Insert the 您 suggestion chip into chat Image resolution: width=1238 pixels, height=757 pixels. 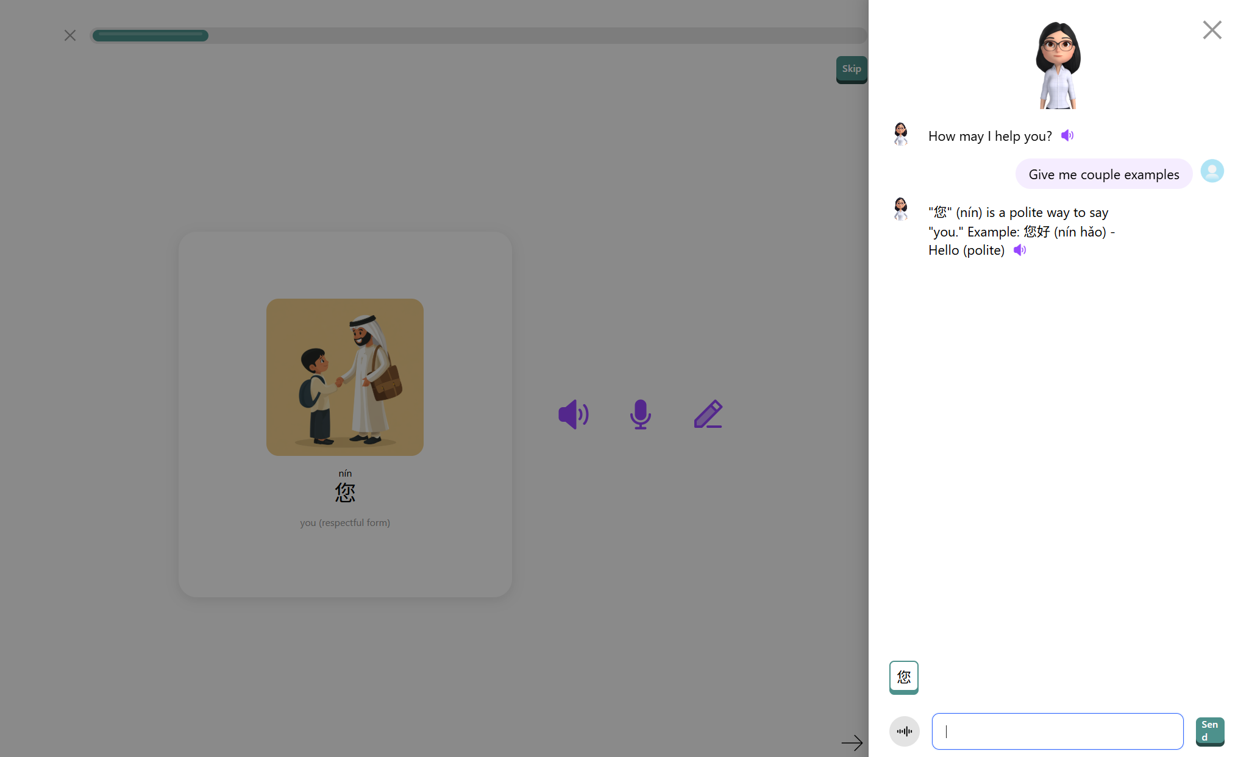click(904, 677)
